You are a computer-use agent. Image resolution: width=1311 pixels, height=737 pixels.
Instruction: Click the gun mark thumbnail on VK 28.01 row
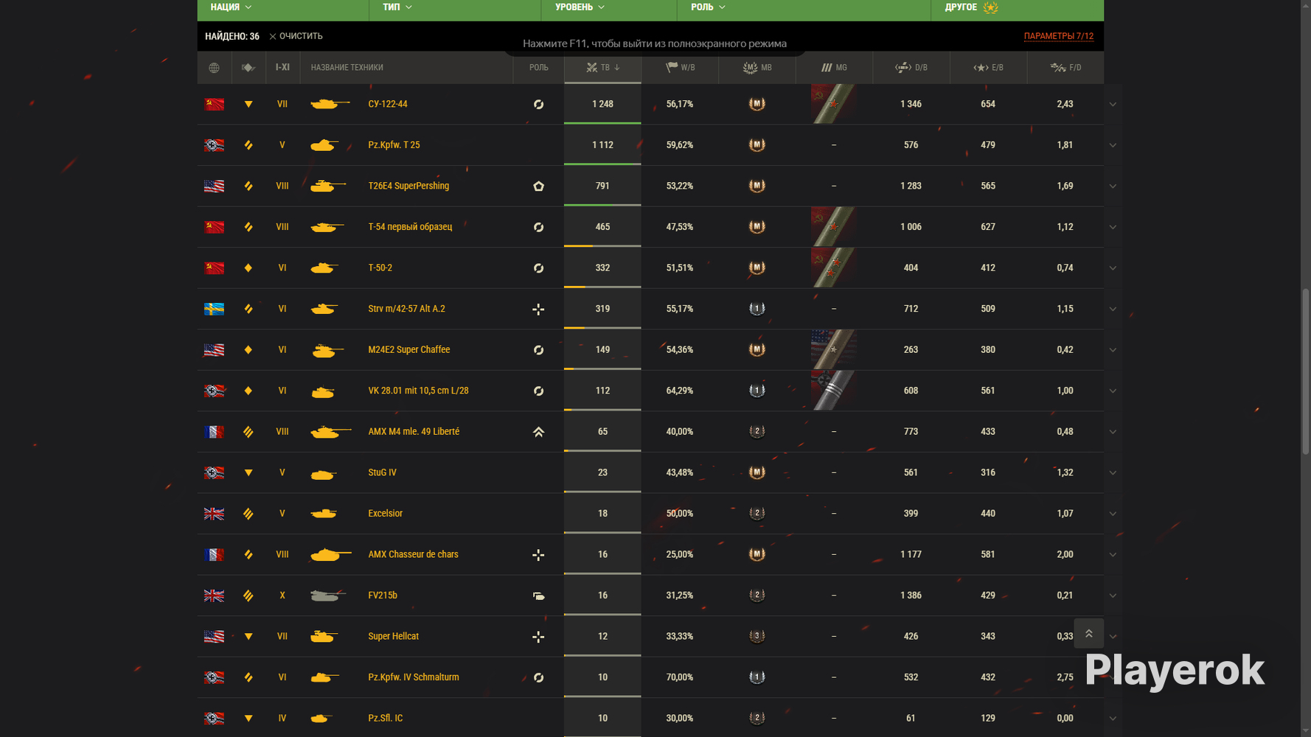tap(833, 391)
